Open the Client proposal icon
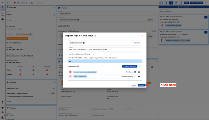Screen dimensions: 209x120 (47, 70)
